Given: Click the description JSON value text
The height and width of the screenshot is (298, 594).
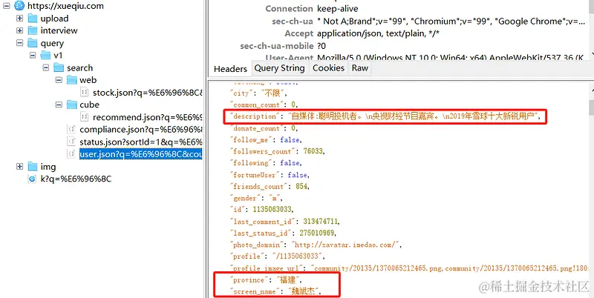Looking at the screenshot, I should pos(414,116).
